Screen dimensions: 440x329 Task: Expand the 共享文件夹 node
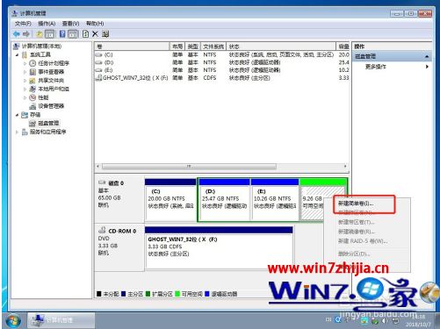click(x=25, y=81)
